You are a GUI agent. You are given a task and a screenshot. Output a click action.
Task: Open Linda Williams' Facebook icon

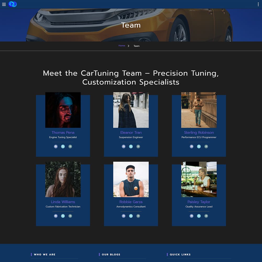pos(56,216)
